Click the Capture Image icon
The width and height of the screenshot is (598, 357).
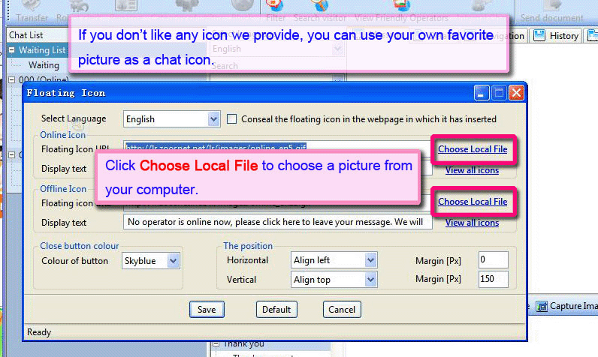coord(542,306)
